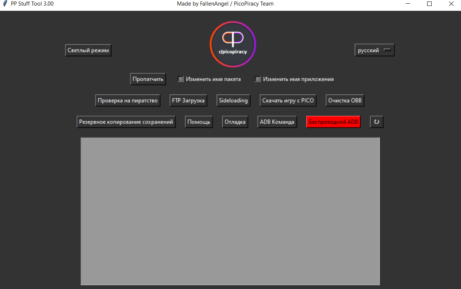Click the feather app icon in title bar

tap(5, 4)
